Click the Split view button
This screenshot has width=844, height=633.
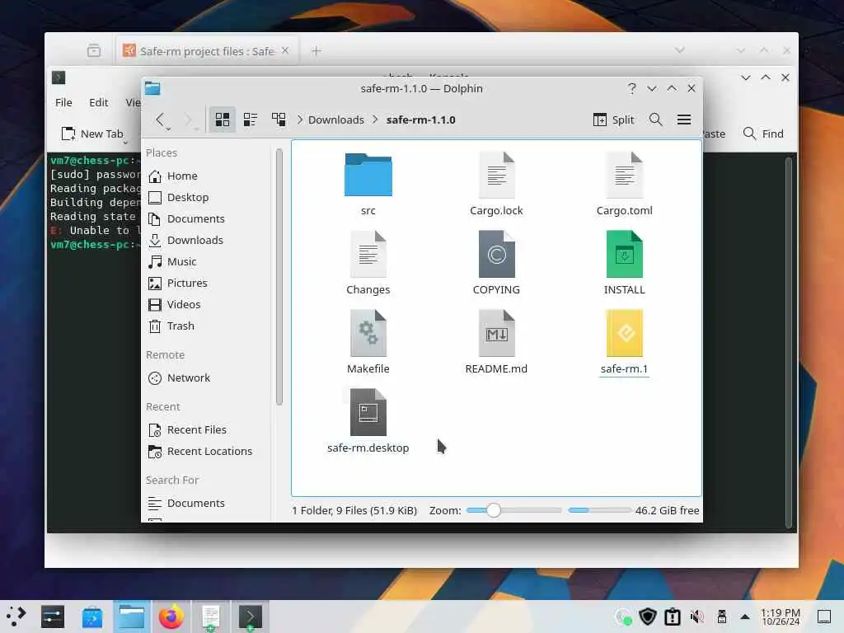pos(613,120)
